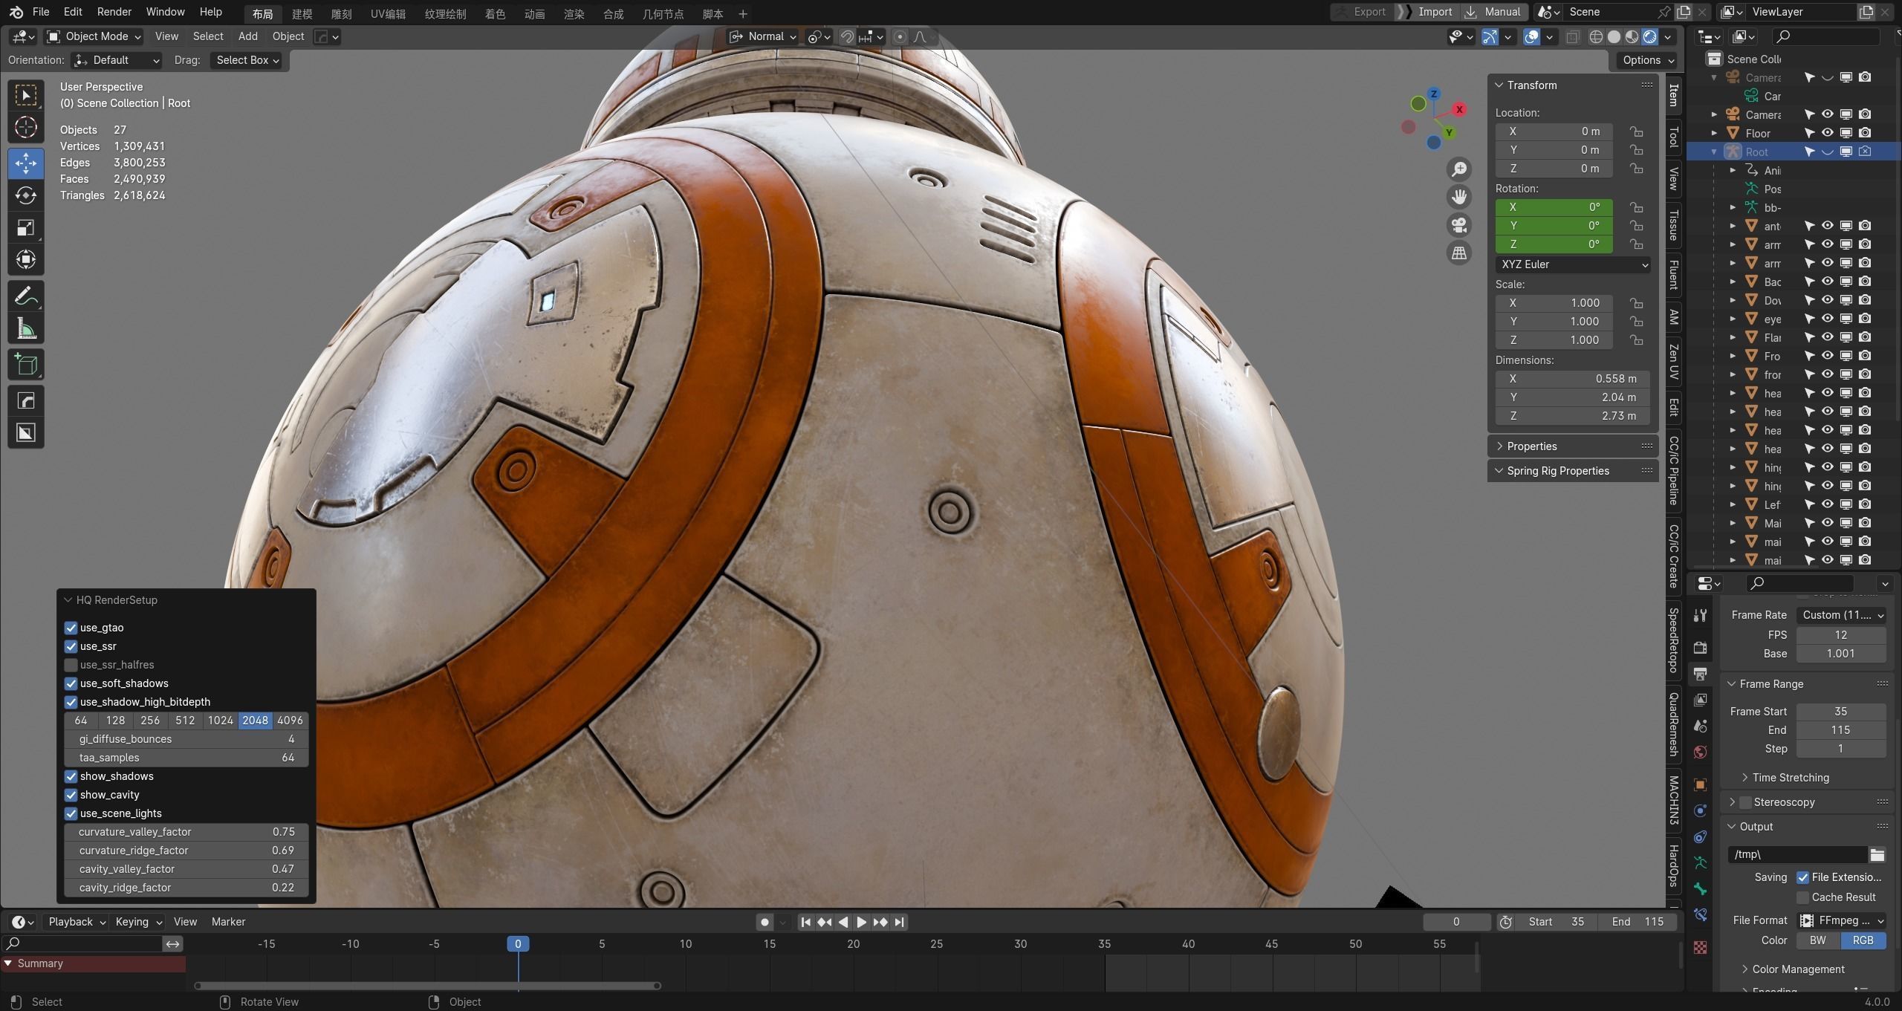Enable the Cache Result checkbox
1902x1011 pixels.
point(1802,897)
